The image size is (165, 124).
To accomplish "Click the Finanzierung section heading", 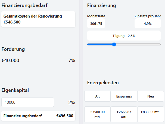I will tap(101, 6).
